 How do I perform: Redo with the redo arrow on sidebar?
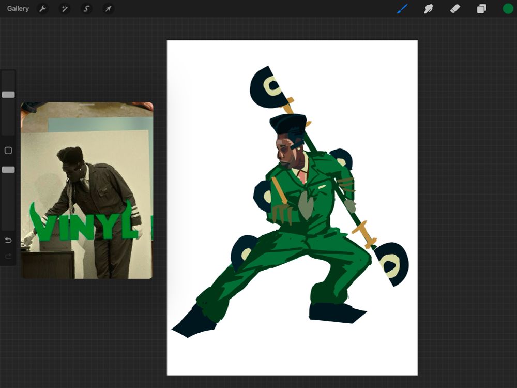(x=8, y=256)
